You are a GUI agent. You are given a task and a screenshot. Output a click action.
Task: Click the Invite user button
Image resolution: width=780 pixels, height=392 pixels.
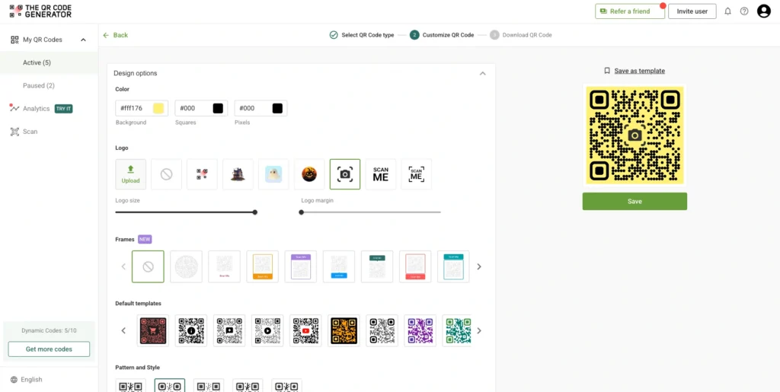click(x=692, y=11)
